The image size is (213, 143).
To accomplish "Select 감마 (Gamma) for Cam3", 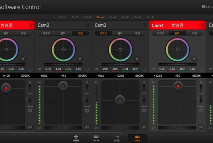I will pyautogui.click(x=120, y=33).
